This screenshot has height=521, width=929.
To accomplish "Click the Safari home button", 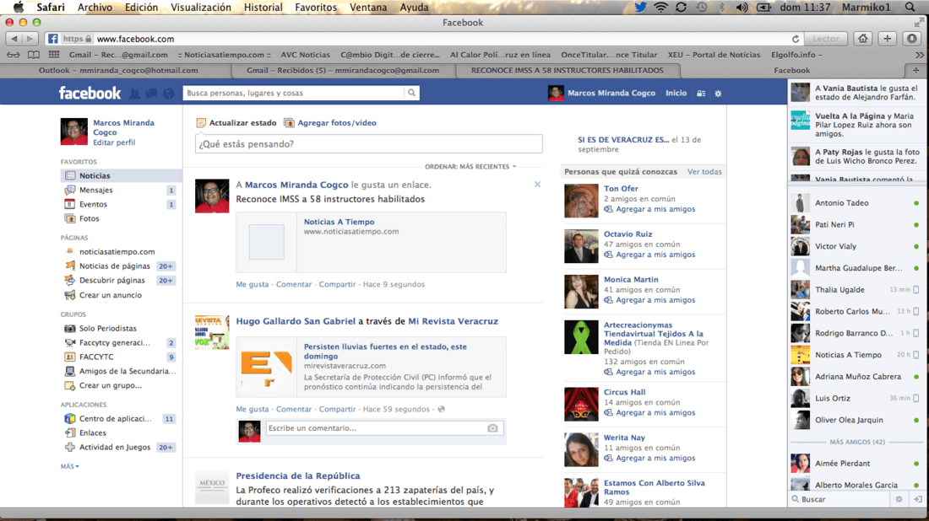I will tap(862, 39).
